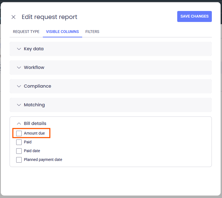
Task: Click the Planned payment date label
Action: click(43, 160)
